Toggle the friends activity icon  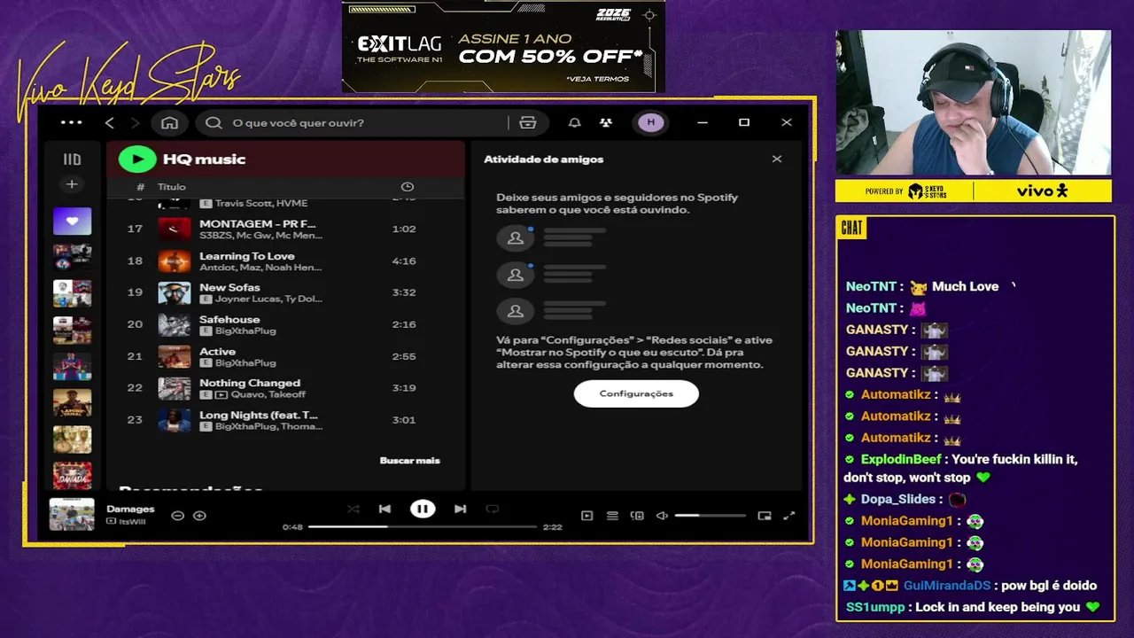pos(606,122)
